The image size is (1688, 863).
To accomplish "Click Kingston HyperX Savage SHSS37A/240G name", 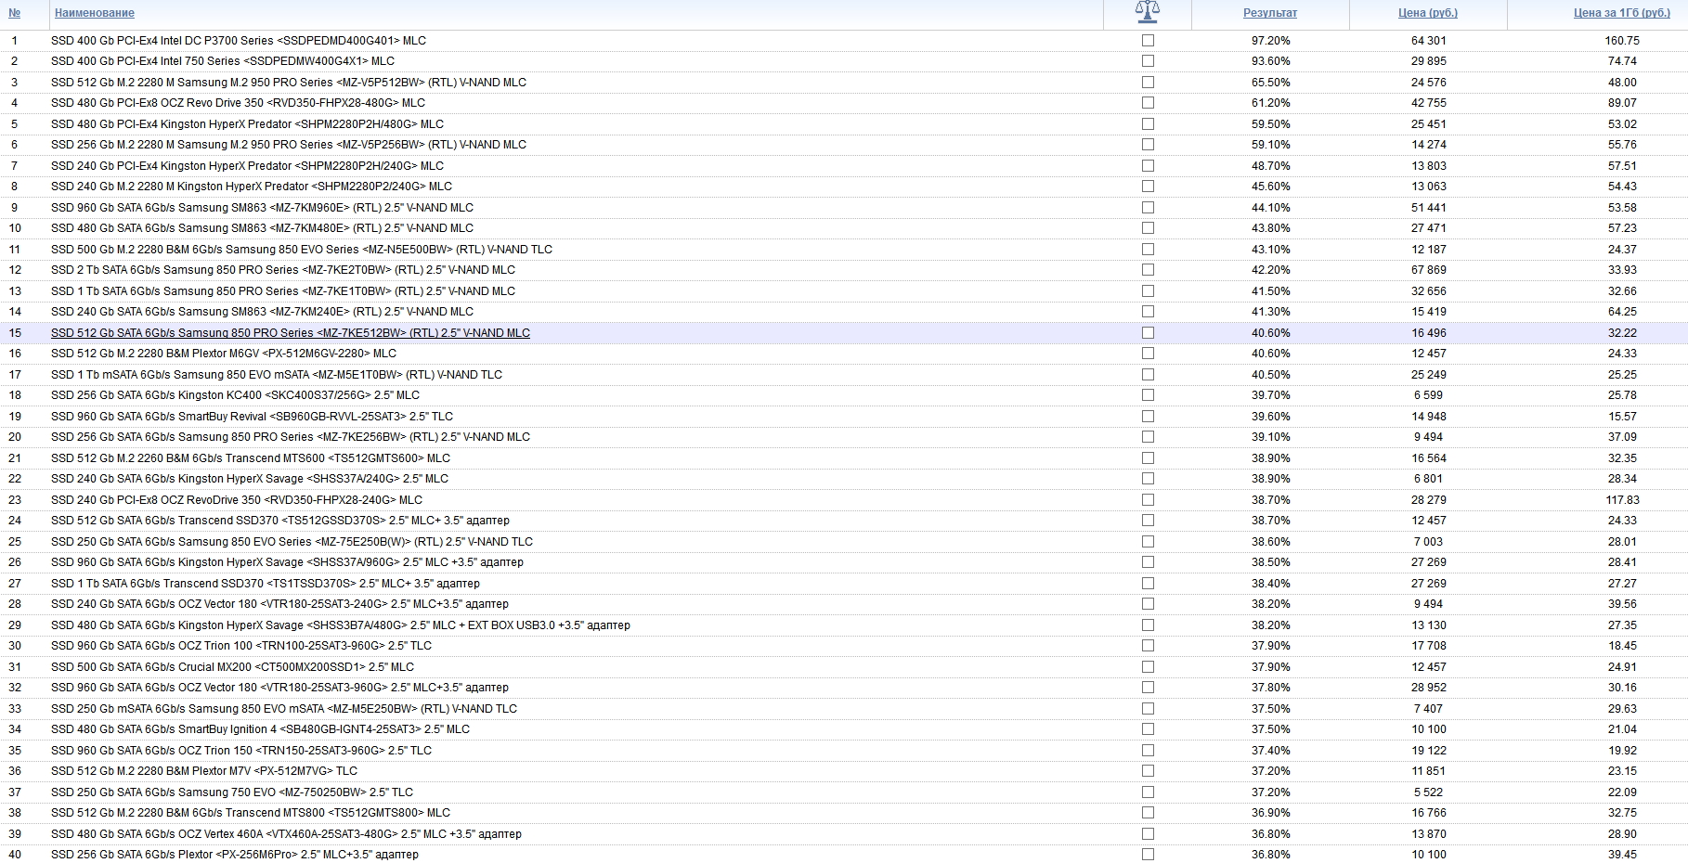I will (250, 479).
